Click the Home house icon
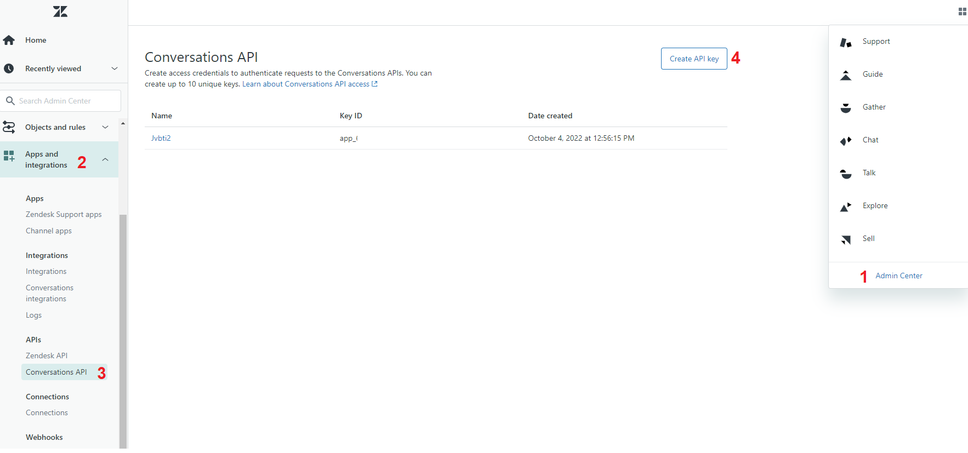Viewport: 968px width, 453px height. click(x=9, y=40)
